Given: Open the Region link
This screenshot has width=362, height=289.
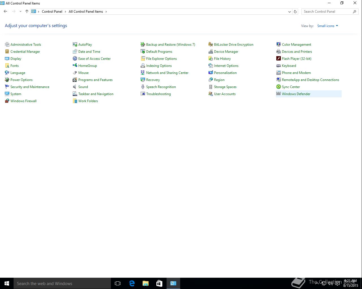Looking at the screenshot, I should [219, 80].
